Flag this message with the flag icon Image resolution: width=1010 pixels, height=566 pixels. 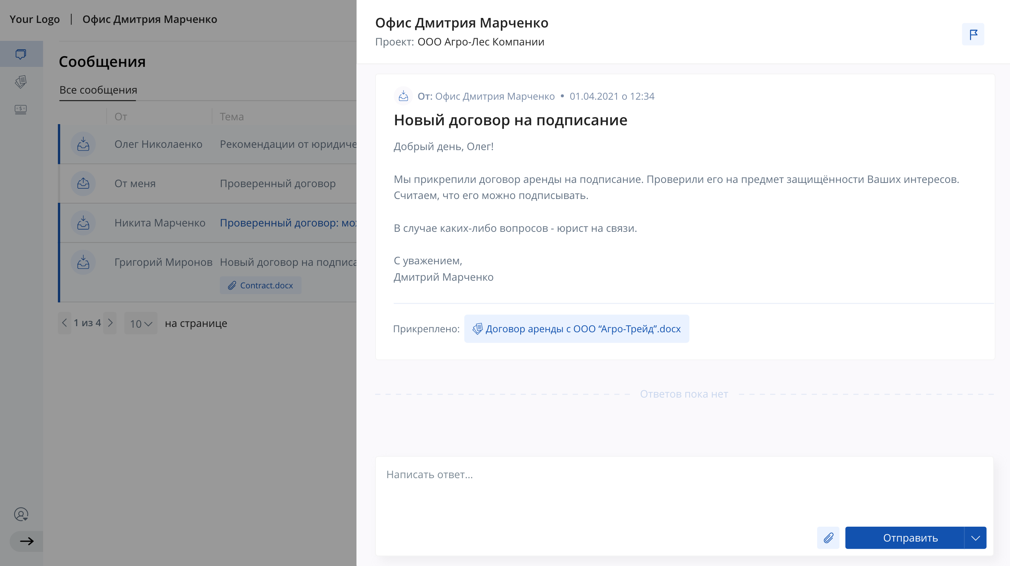973,34
